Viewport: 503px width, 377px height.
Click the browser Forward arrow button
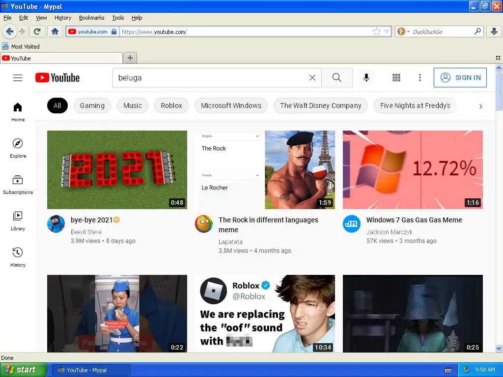(22, 31)
